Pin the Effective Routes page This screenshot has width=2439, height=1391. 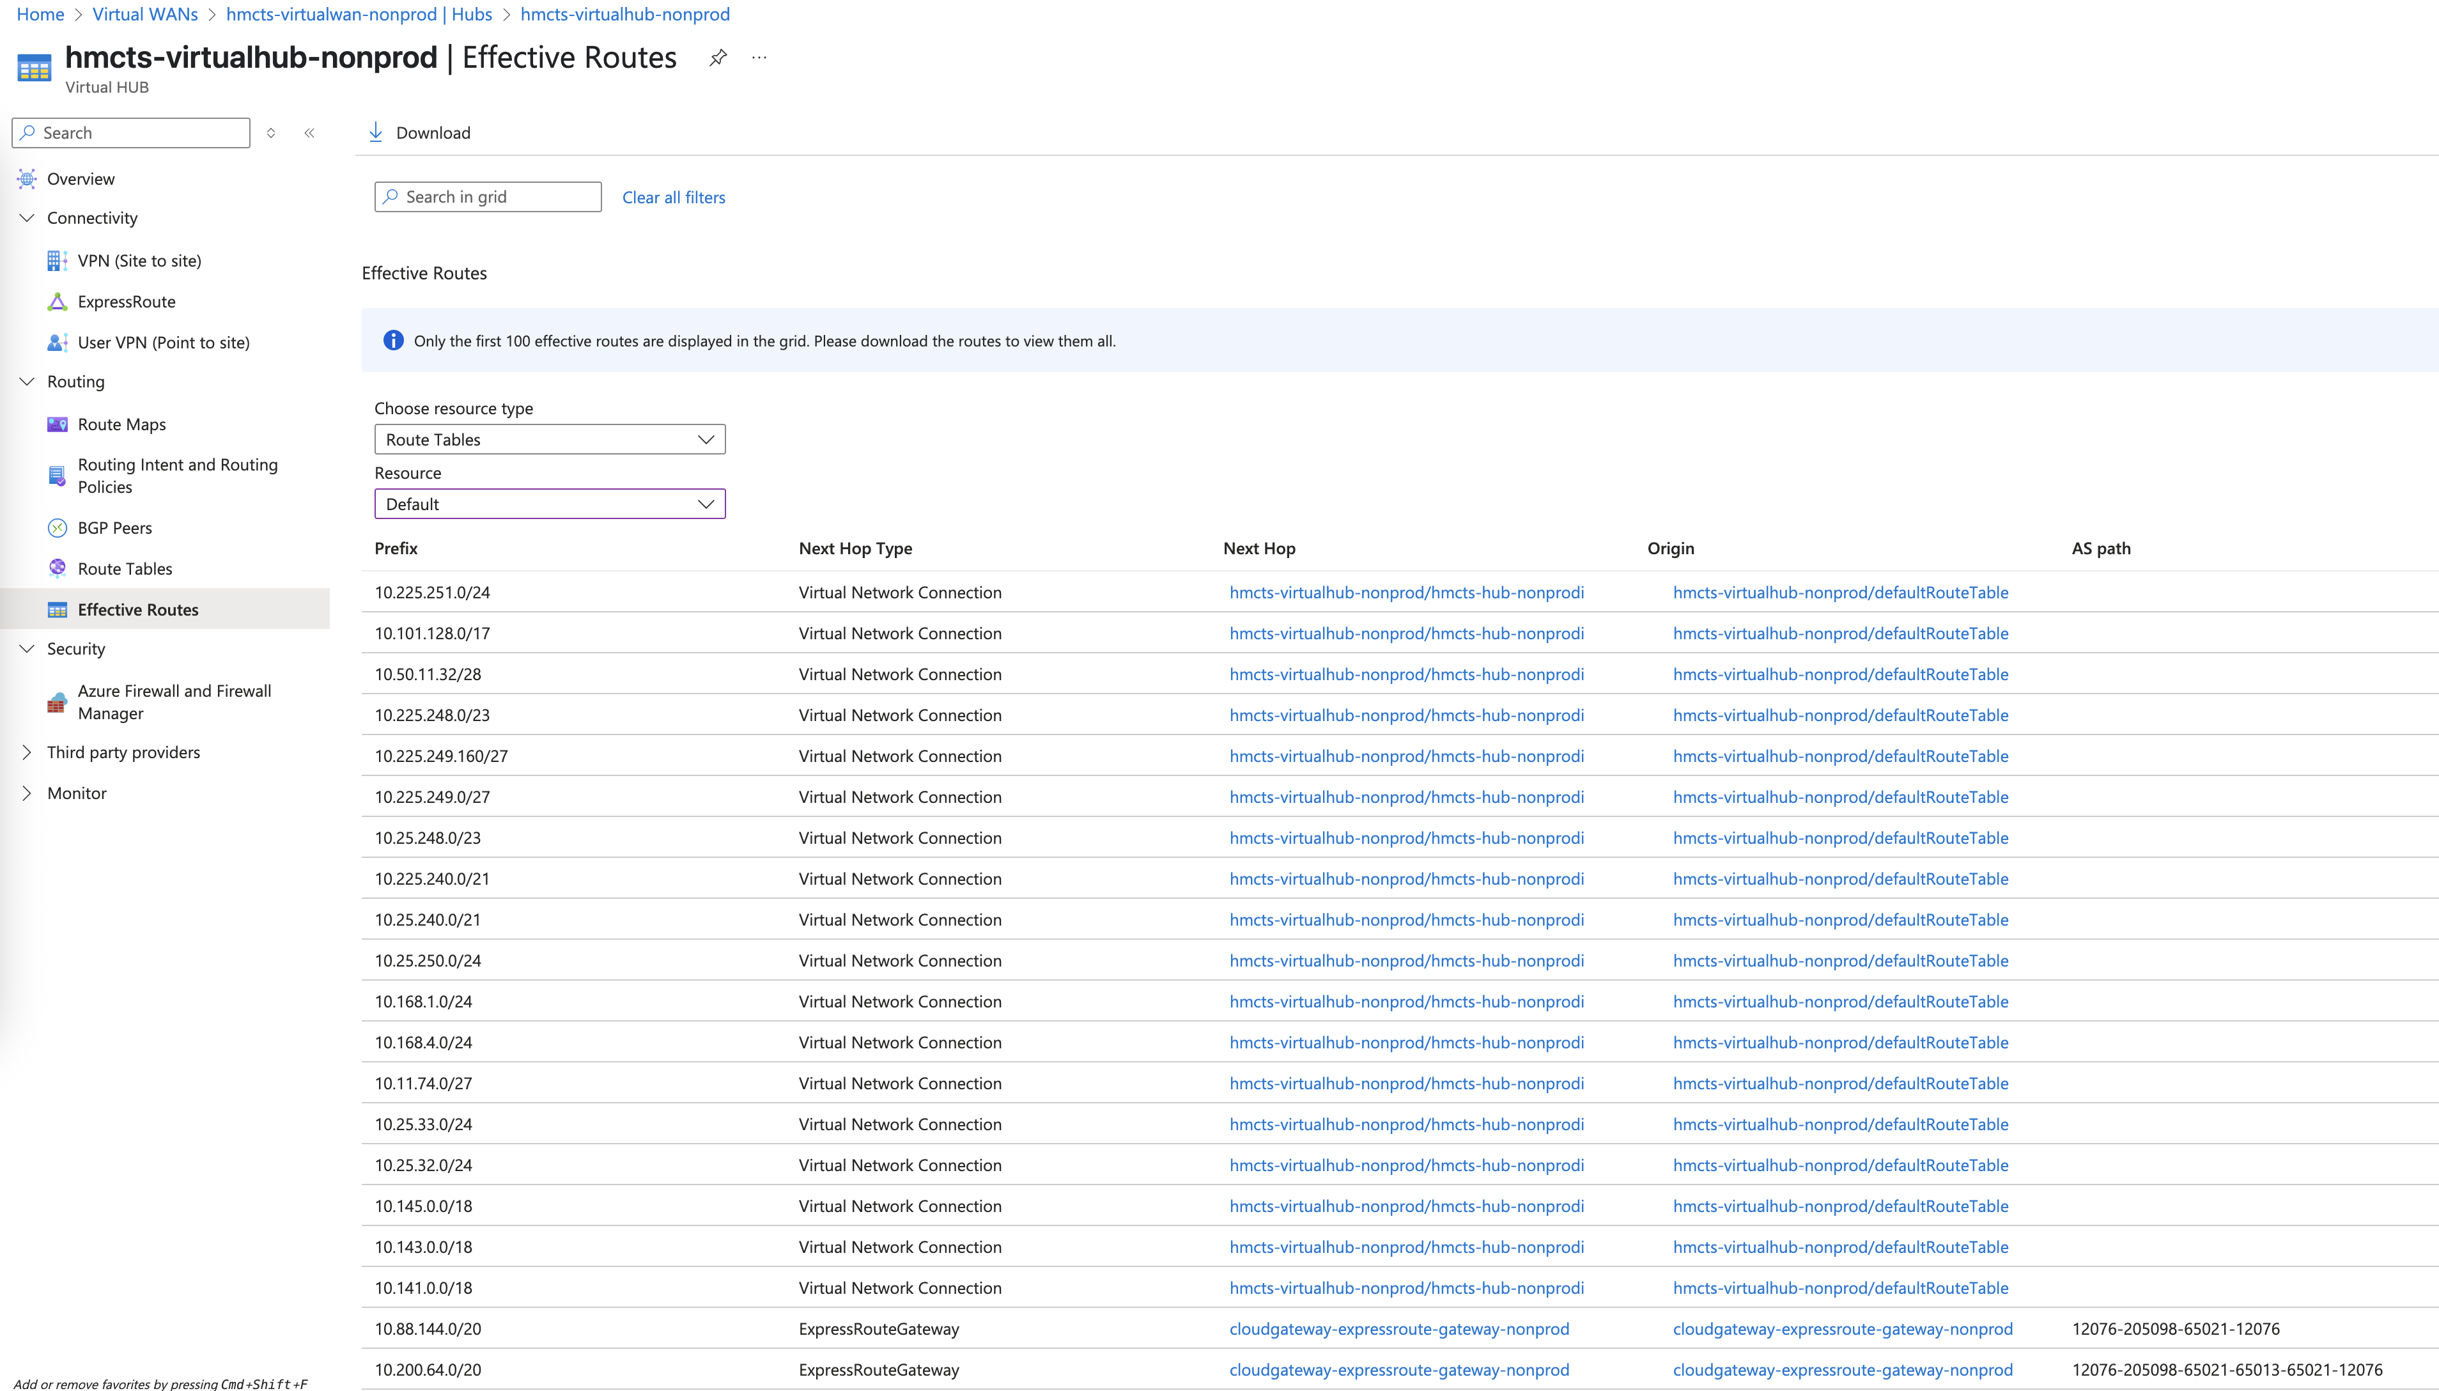[718, 58]
